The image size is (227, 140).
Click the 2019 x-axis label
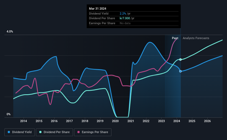(x=100, y=121)
